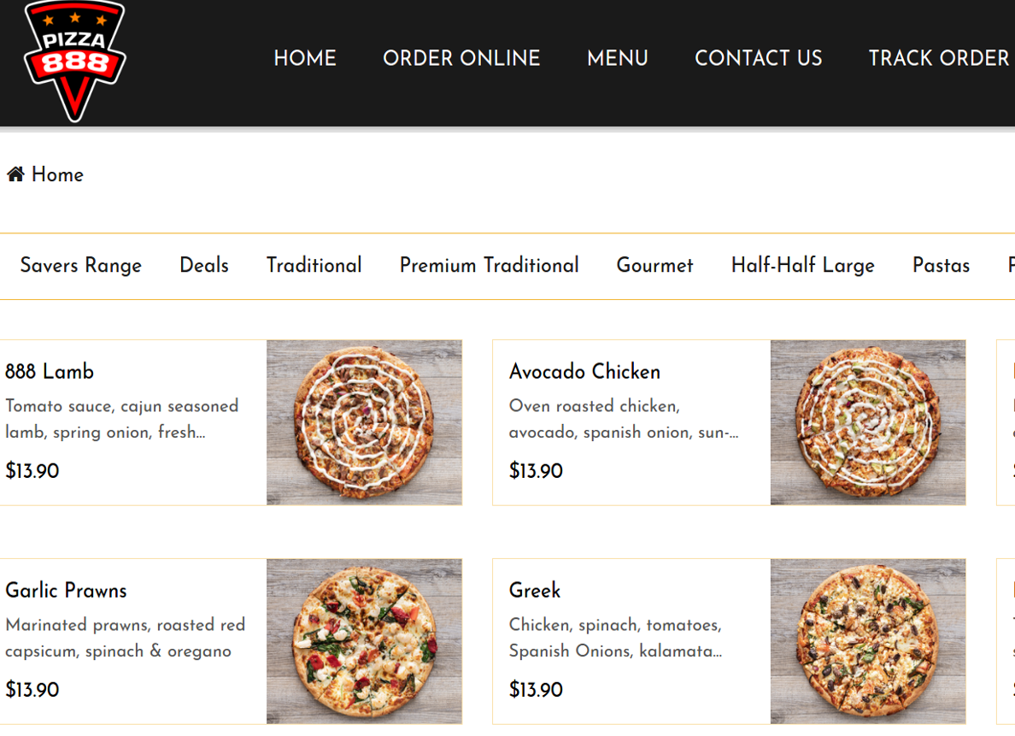Open the Garlic Prawns pizza thumbnail
Screen dimensions: 1015x736
coord(365,641)
